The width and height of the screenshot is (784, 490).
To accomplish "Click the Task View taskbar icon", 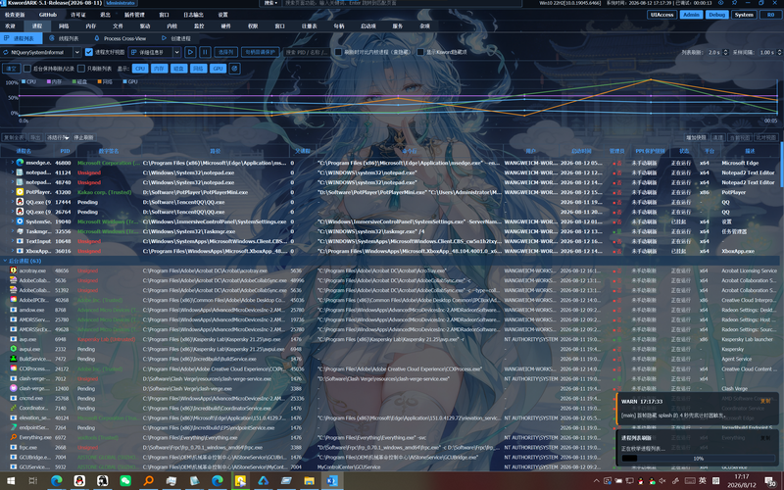I will click(x=33, y=481).
